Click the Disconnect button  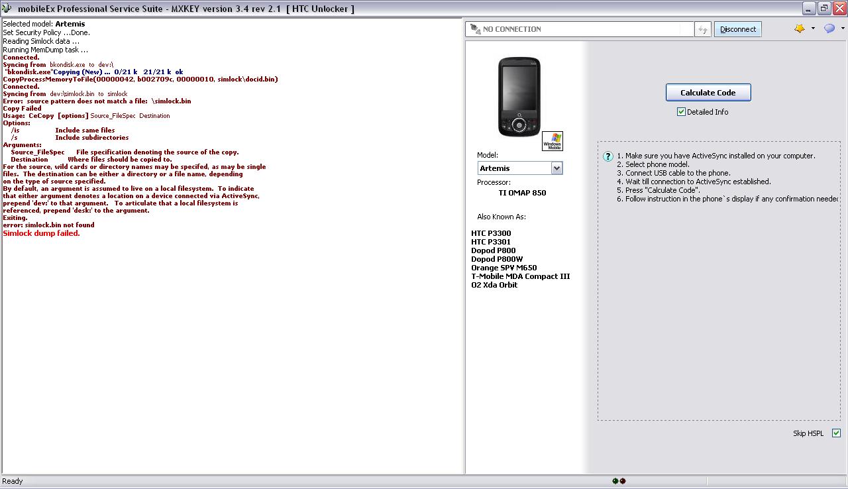click(x=738, y=29)
